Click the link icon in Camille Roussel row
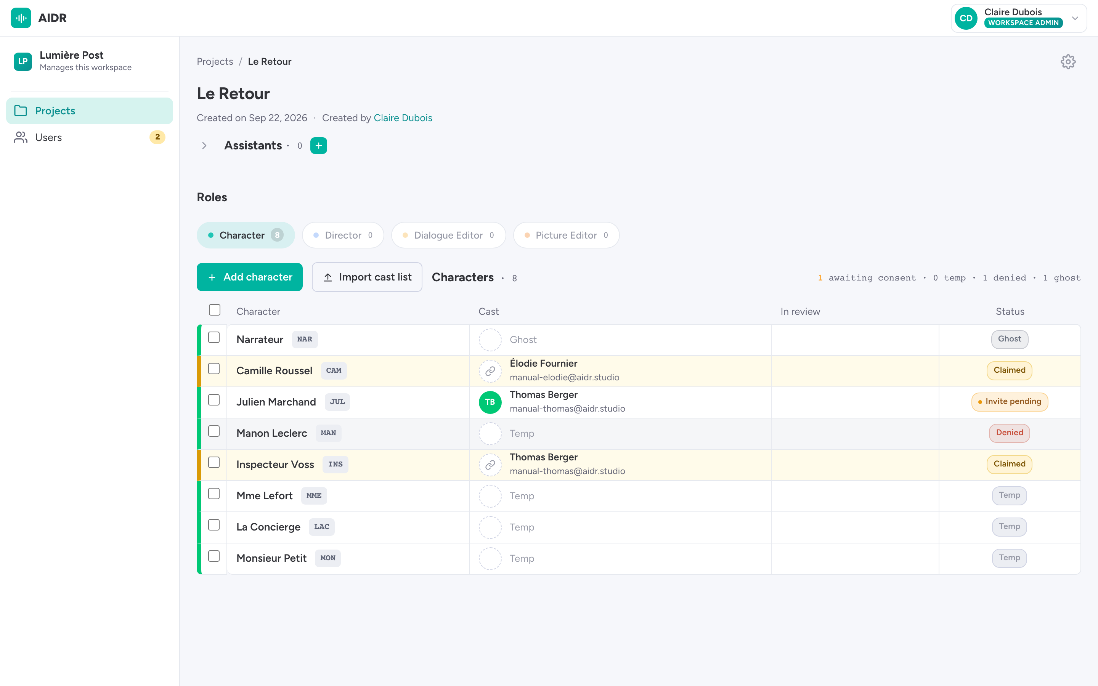This screenshot has height=686, width=1098. click(x=490, y=371)
